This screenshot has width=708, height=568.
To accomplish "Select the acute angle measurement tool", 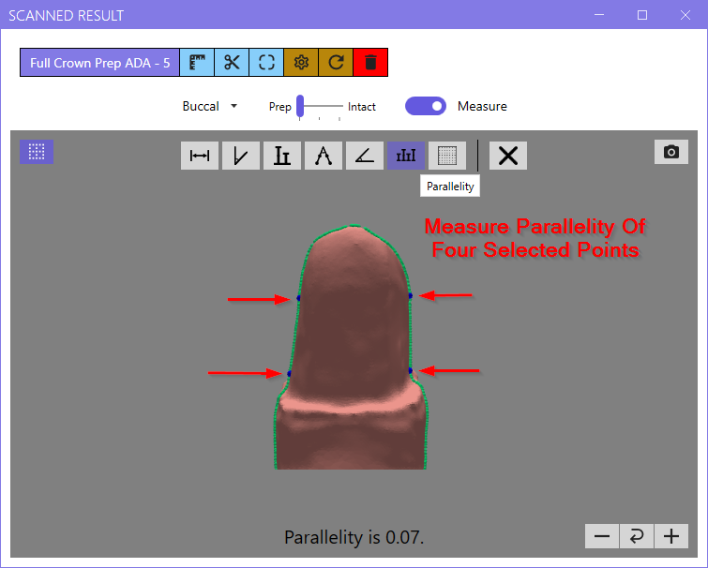I will [365, 156].
